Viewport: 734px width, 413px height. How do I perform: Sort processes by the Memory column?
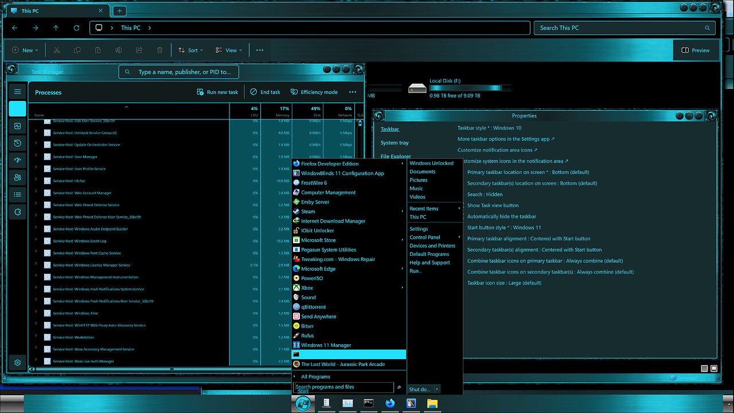[277, 111]
